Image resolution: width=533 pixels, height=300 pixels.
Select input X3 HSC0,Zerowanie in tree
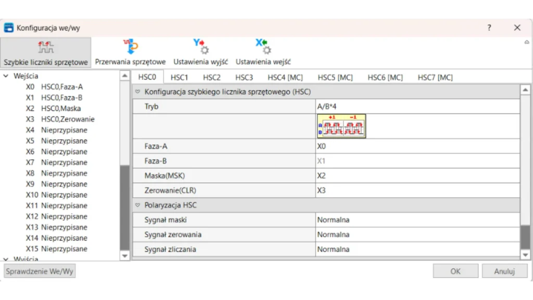60,119
